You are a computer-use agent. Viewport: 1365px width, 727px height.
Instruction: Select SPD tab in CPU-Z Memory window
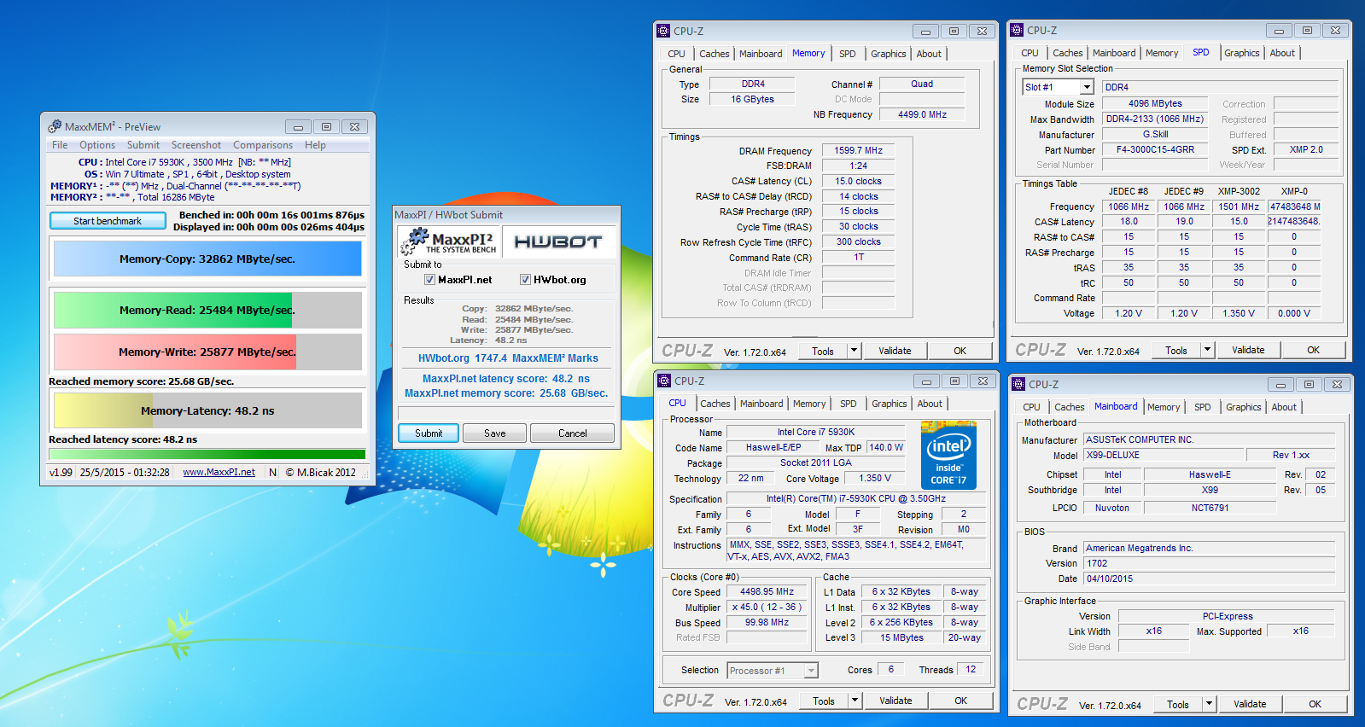tap(847, 54)
